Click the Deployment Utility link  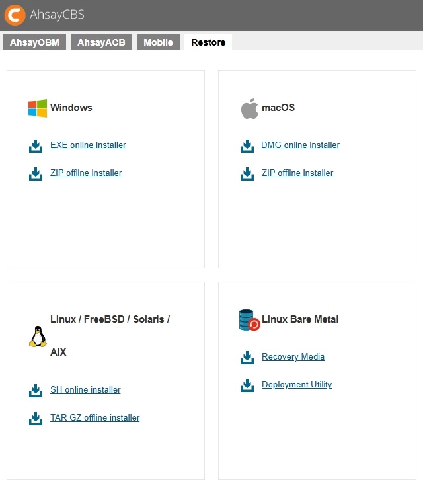click(x=297, y=385)
